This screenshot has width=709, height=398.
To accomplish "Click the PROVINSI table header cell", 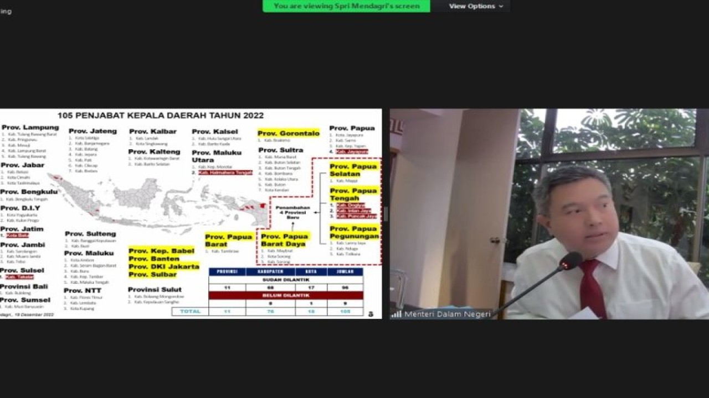I will pos(227,272).
